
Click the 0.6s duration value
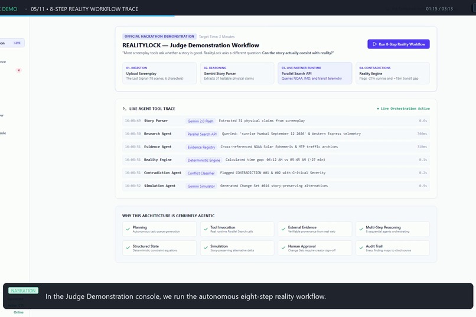pyautogui.click(x=423, y=121)
